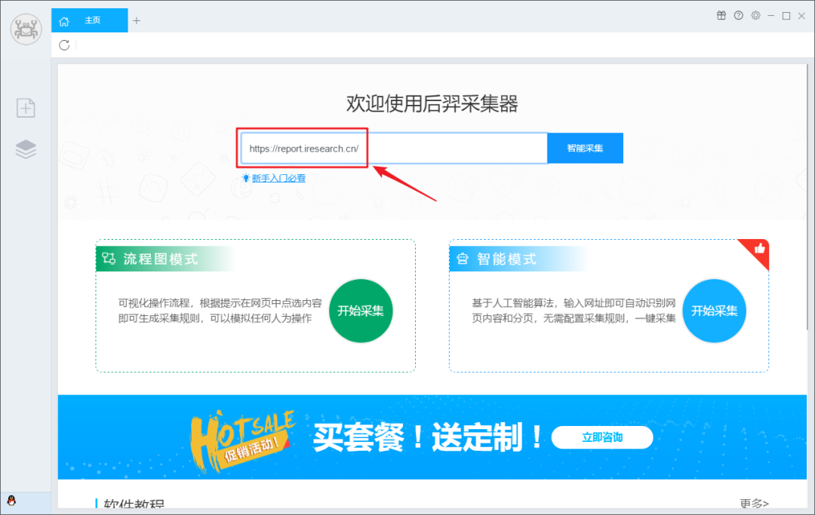815x515 pixels.
Task: Refresh the page with reload icon
Action: click(x=64, y=45)
